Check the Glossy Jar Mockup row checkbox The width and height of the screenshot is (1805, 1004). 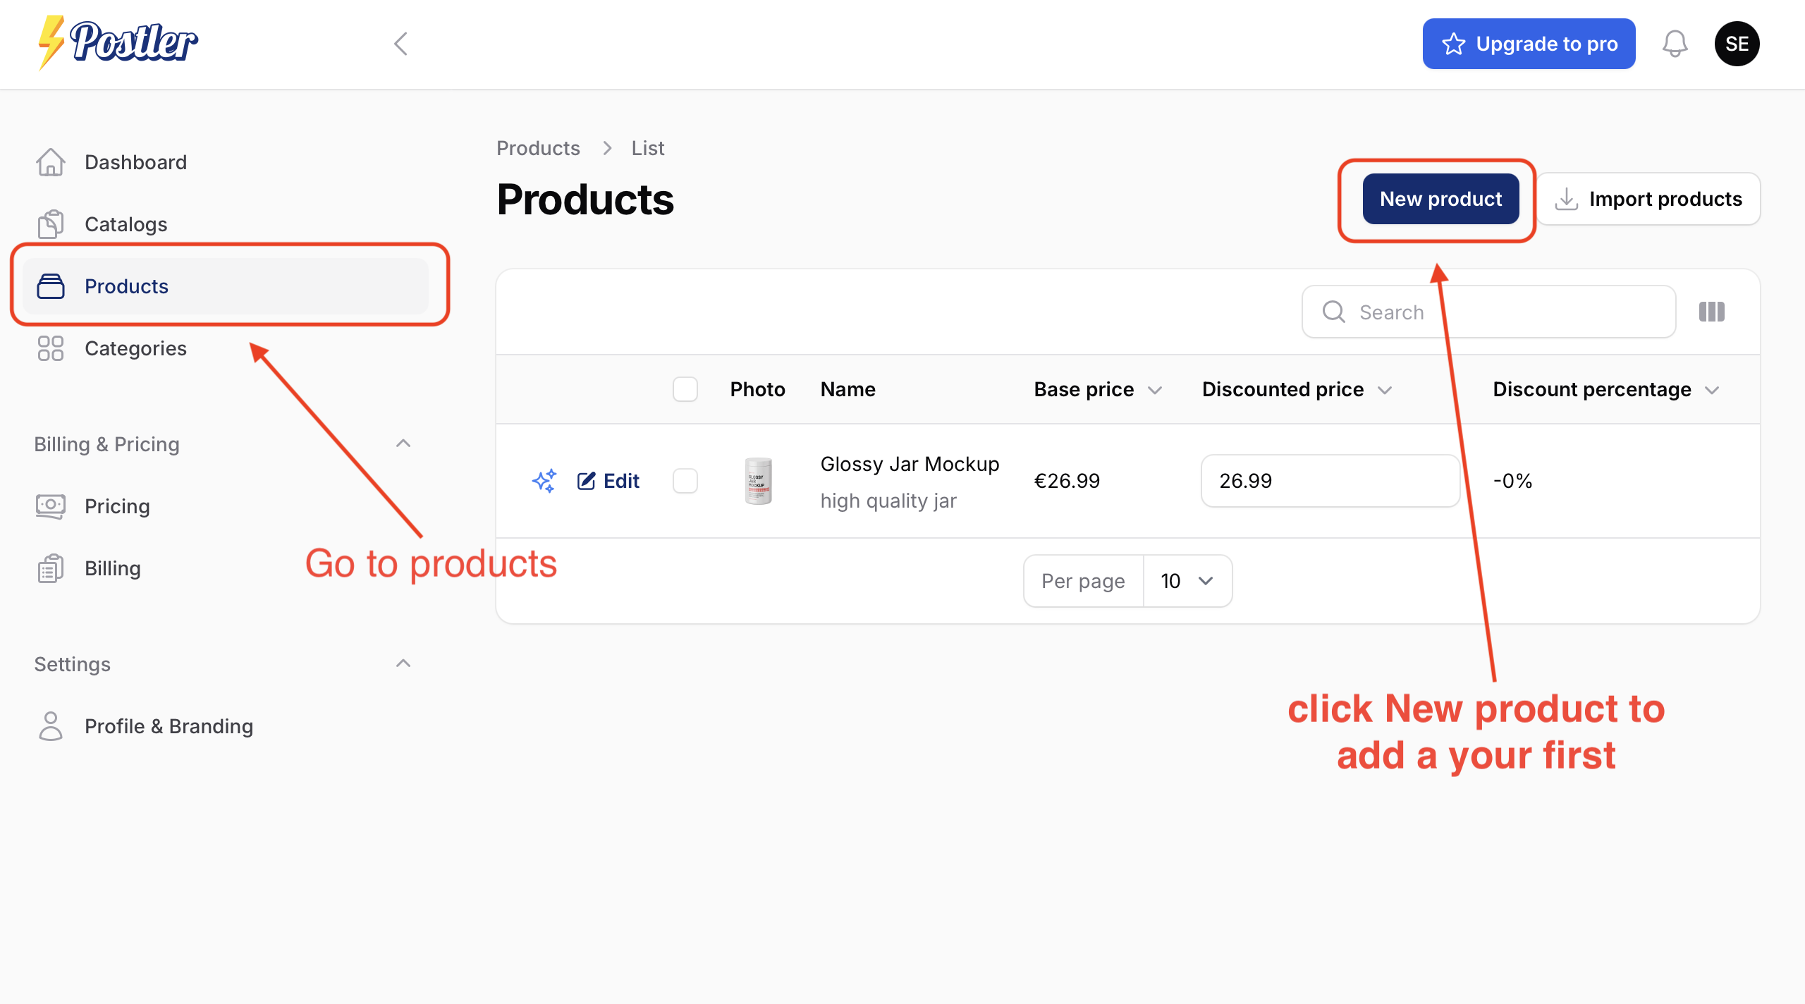[x=685, y=480]
